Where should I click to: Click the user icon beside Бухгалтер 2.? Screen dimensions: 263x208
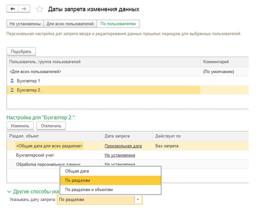(x=12, y=90)
